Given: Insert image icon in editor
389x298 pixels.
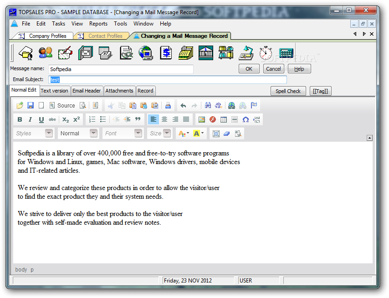Looking at the screenshot, I should coord(202,119).
